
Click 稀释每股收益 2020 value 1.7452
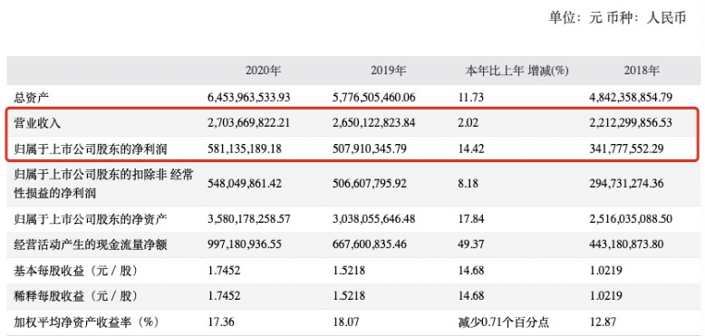pyautogui.click(x=224, y=295)
